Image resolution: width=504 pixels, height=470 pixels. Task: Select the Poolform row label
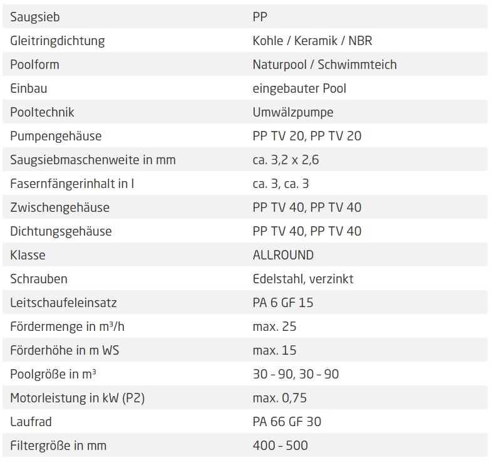tap(34, 65)
